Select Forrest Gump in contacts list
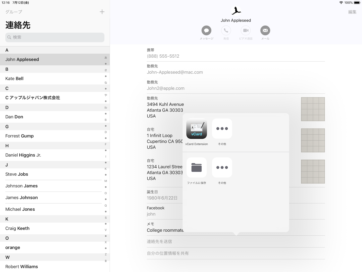 click(x=20, y=136)
